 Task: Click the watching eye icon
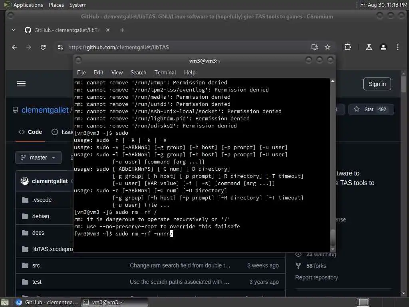(298, 254)
